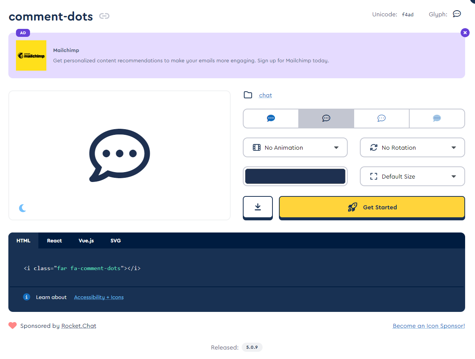Open the No Animation dropdown
The height and width of the screenshot is (359, 475).
295,147
